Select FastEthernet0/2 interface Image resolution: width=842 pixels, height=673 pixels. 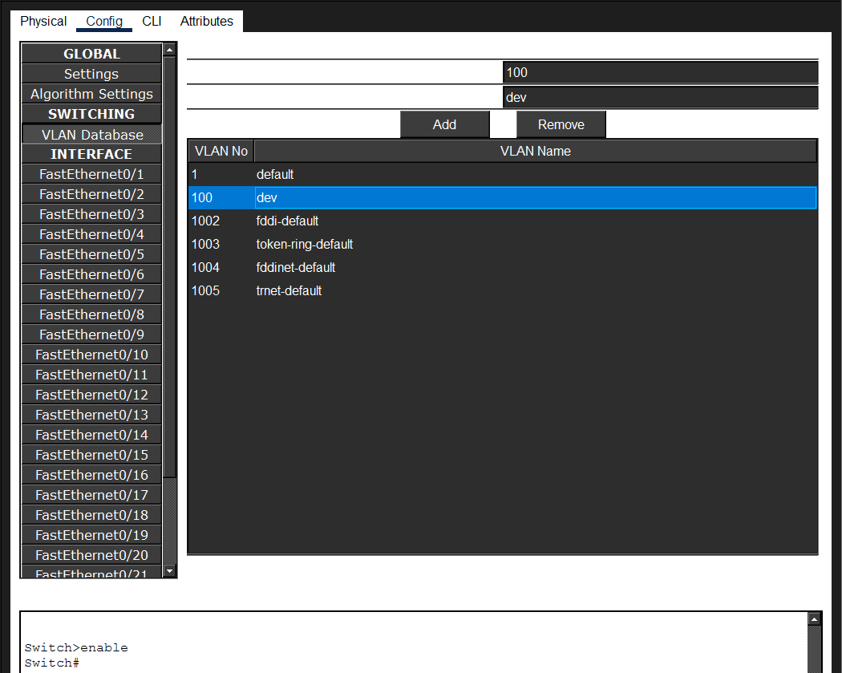[91, 194]
